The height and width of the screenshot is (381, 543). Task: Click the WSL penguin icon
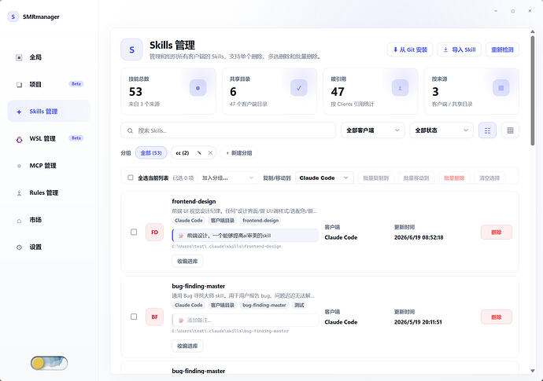(19, 139)
